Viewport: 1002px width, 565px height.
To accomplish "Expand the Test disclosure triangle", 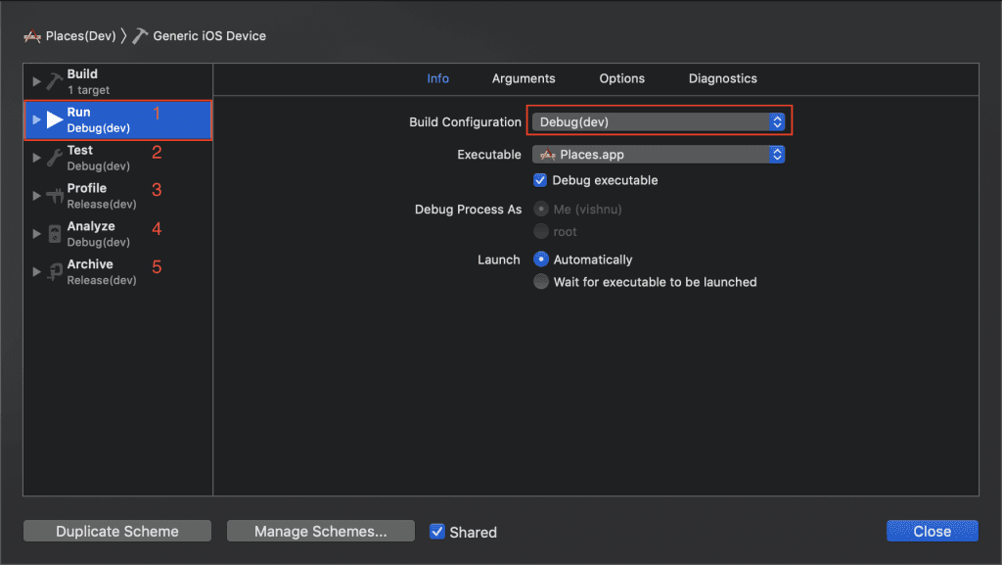I will pos(36,158).
